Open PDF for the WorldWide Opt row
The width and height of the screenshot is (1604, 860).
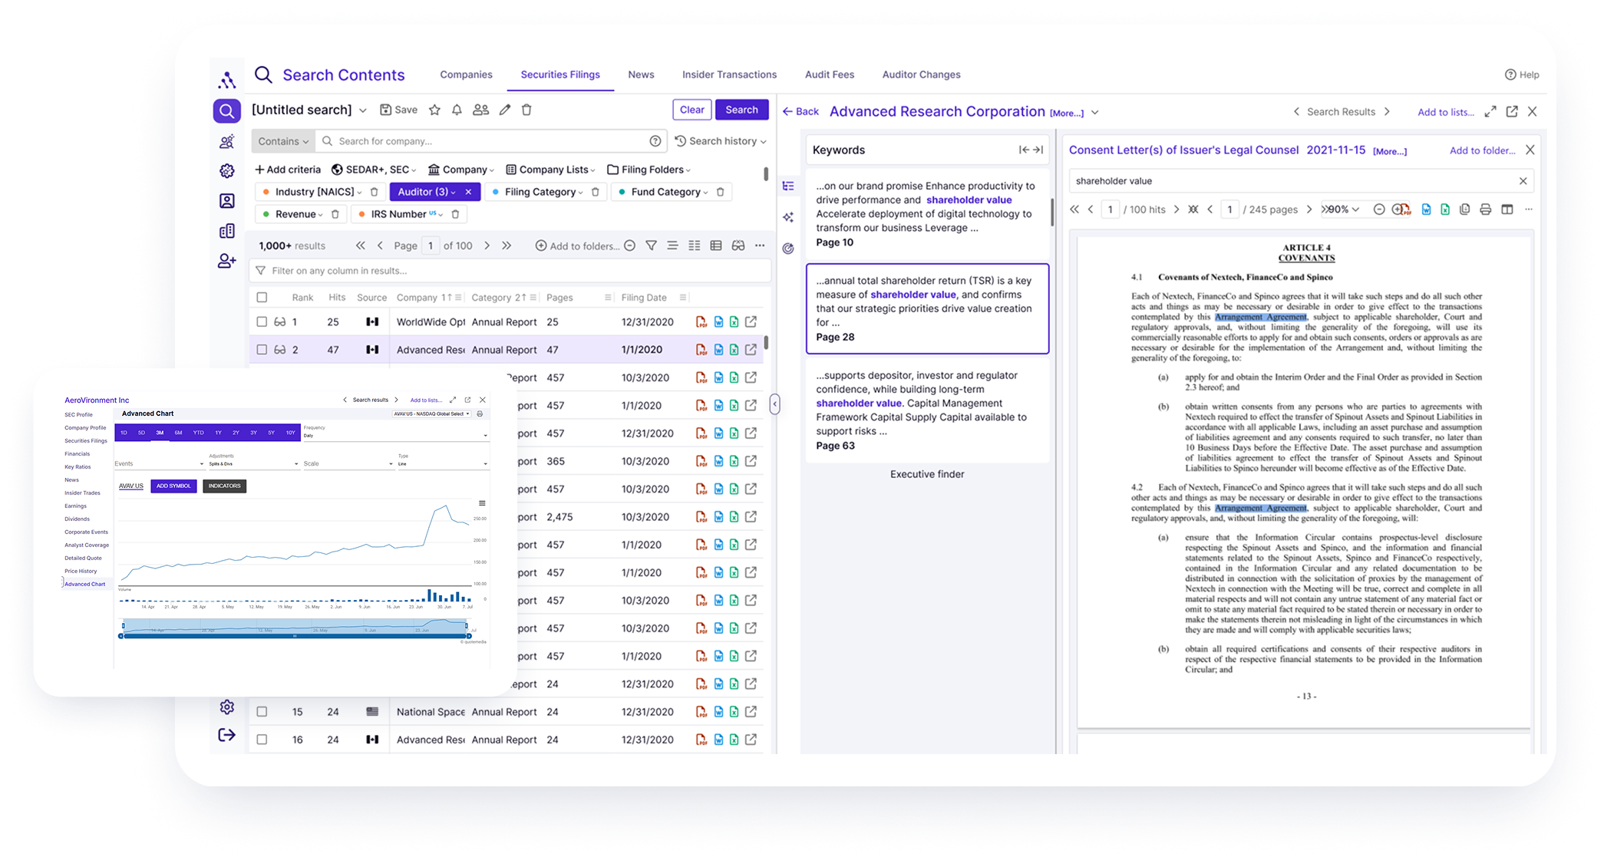point(701,322)
